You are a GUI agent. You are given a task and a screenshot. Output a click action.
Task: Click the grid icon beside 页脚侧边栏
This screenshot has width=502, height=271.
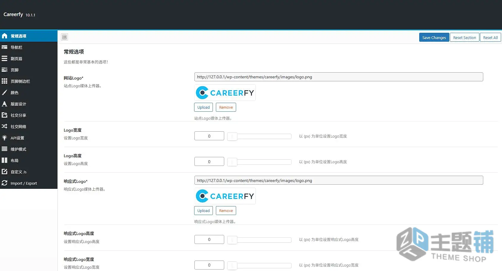pos(4,81)
